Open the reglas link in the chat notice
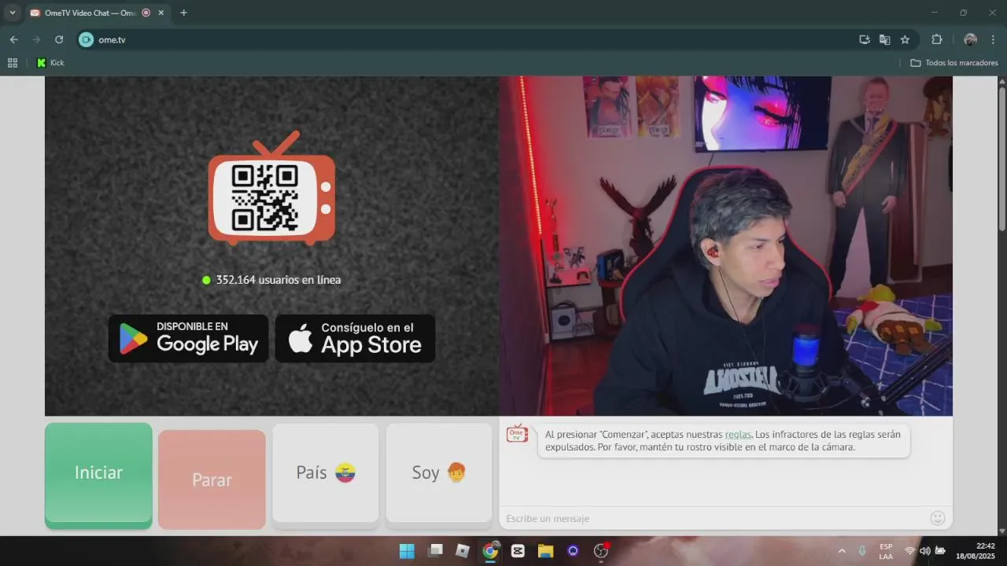The width and height of the screenshot is (1007, 566). [738, 434]
